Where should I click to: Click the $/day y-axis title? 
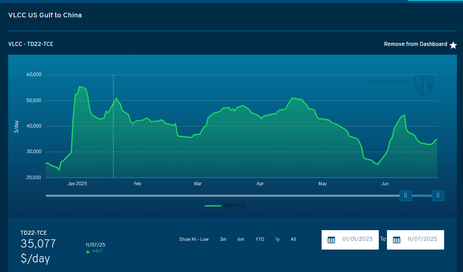[x=16, y=127]
